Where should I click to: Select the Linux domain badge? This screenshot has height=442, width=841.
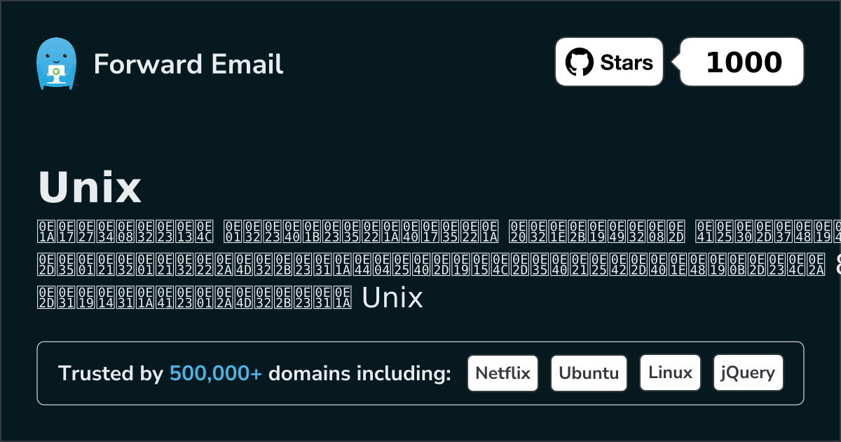pos(670,373)
